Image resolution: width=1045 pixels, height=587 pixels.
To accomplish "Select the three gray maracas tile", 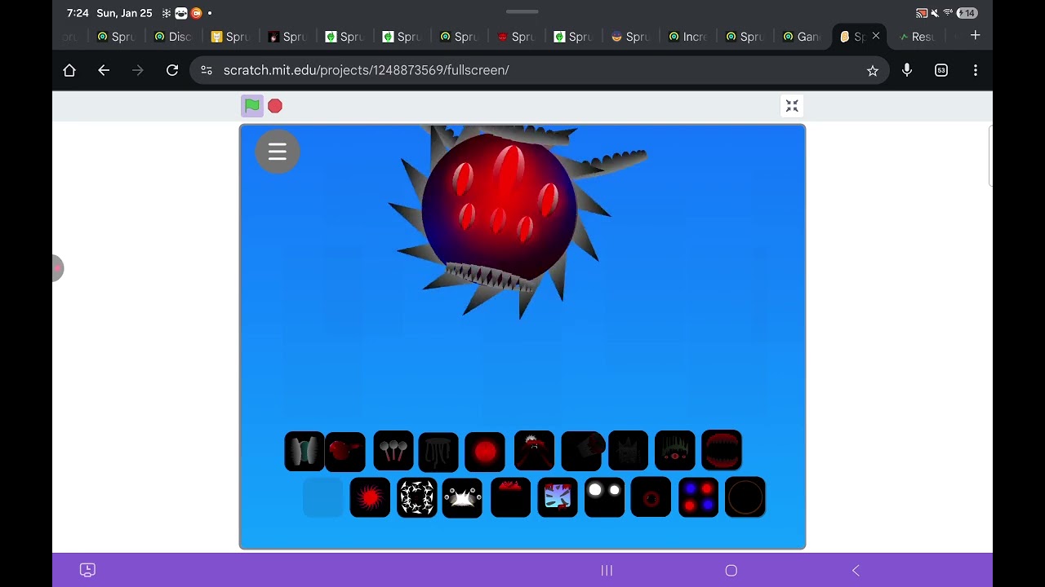I will 394,451.
